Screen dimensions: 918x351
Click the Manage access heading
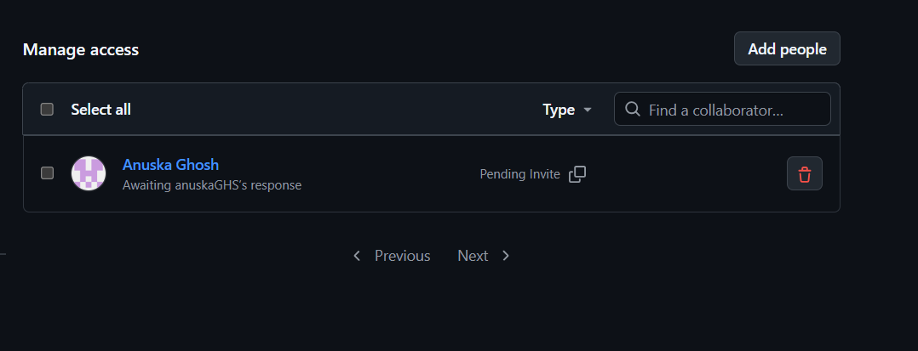[81, 50]
